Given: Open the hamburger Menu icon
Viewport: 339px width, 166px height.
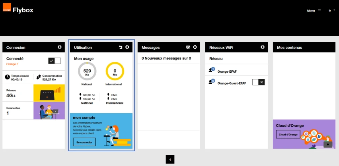Looking at the screenshot, I should coord(320,10).
